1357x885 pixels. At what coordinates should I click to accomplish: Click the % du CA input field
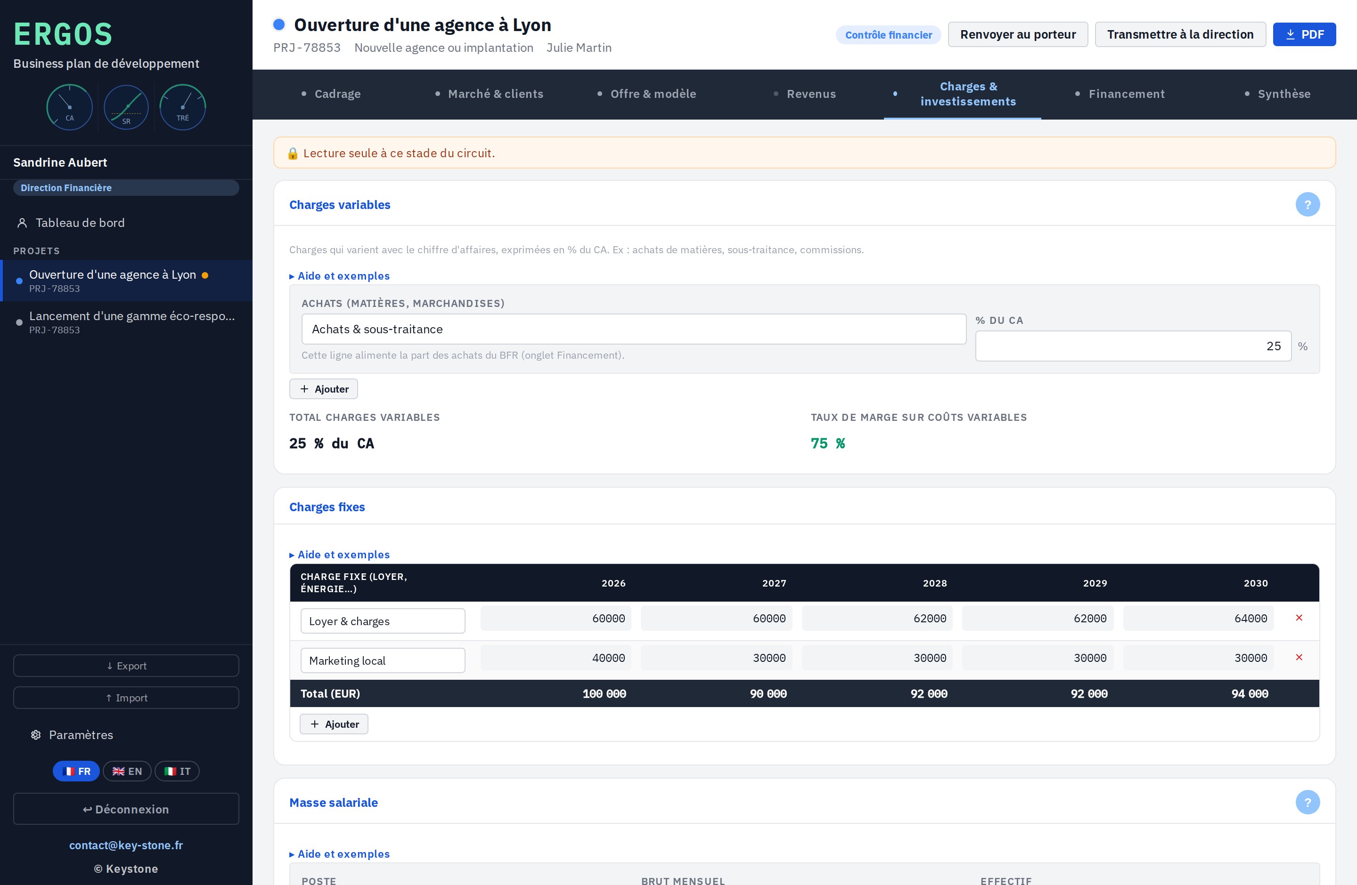click(1133, 346)
